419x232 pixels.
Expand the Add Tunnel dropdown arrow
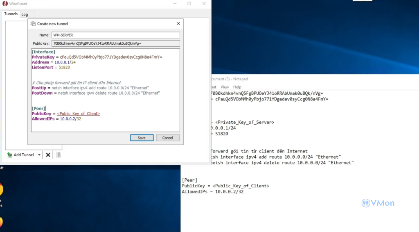tap(39, 155)
